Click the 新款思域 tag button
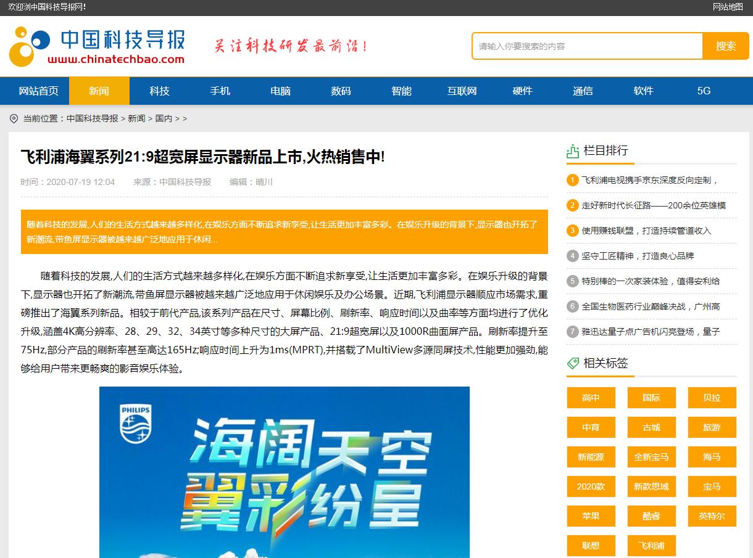Viewport: 753px width, 558px height. tap(652, 486)
